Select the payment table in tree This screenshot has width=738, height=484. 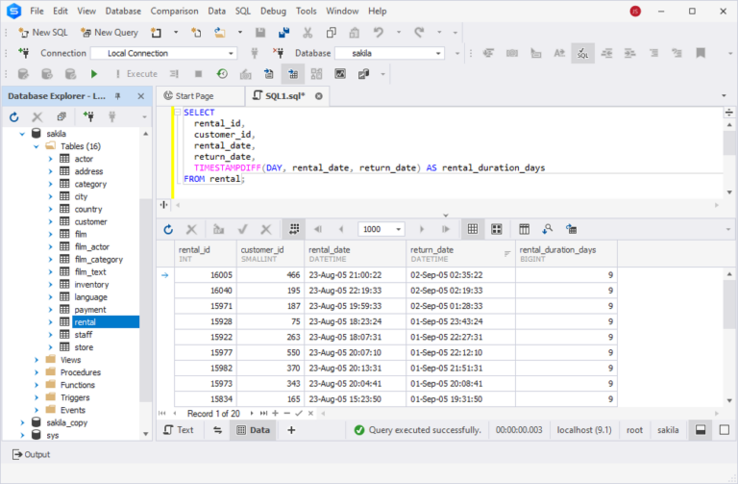[89, 309]
